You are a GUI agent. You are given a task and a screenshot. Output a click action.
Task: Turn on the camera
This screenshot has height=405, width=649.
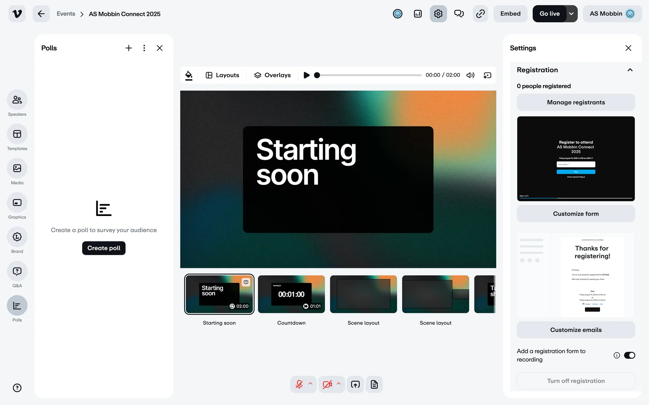327,384
